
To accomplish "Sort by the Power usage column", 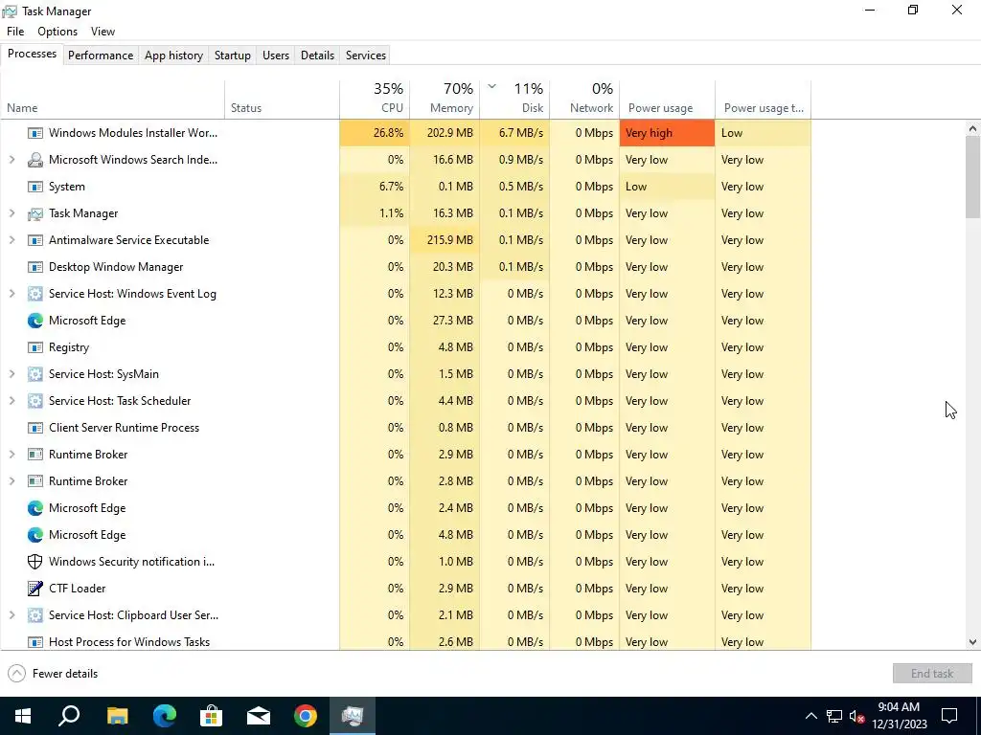I will point(668,99).
